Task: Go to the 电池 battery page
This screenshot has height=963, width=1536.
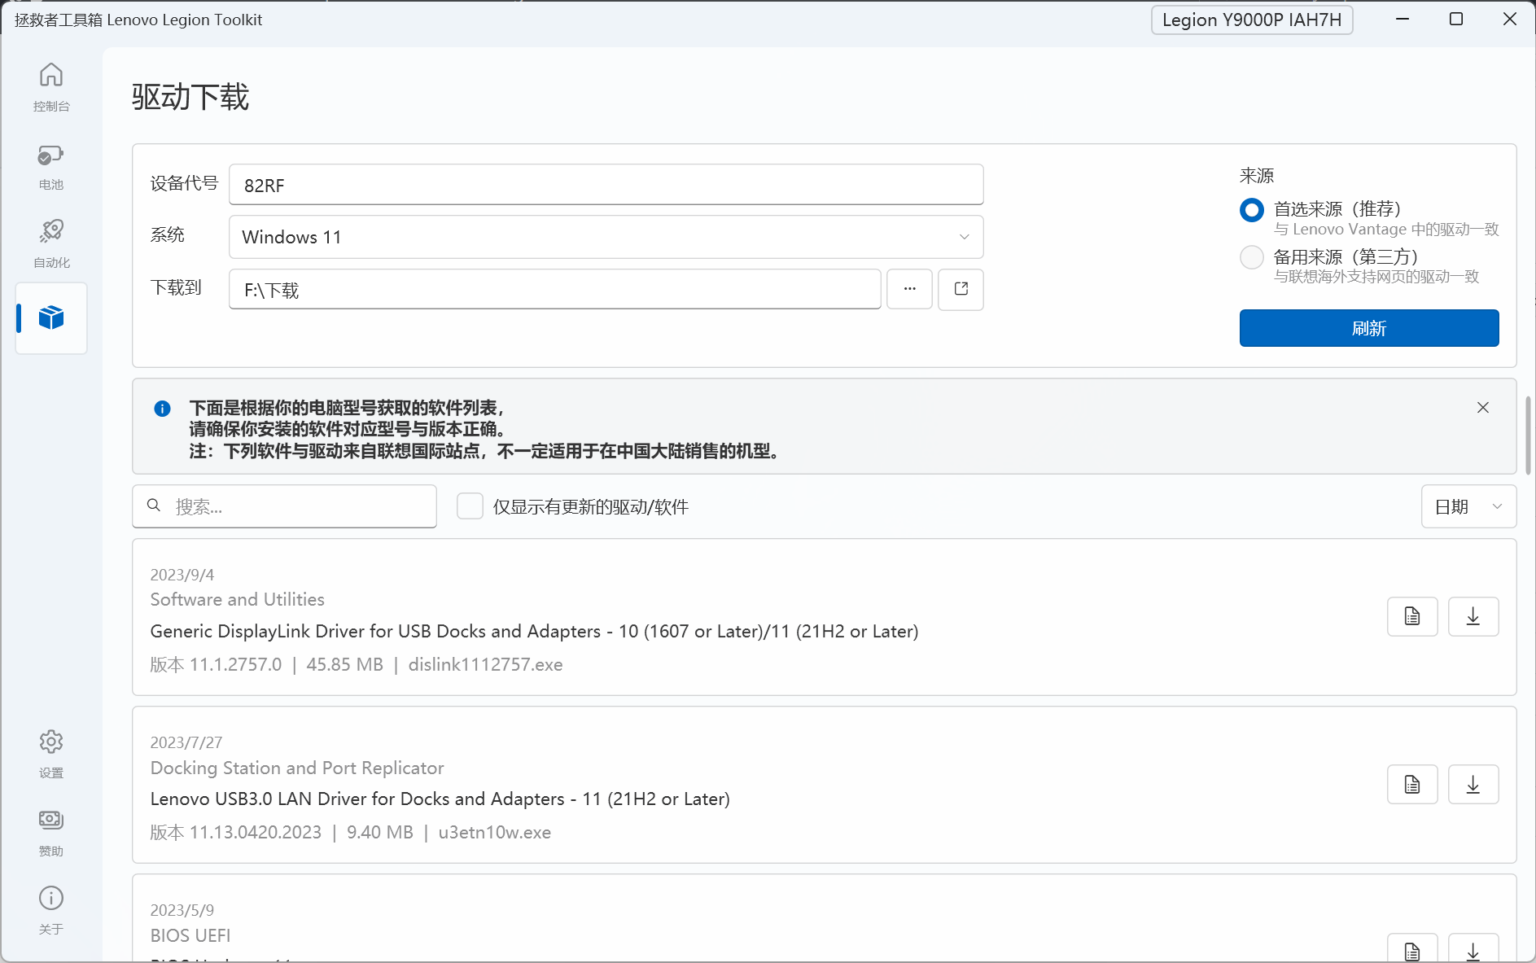Action: [x=51, y=166]
